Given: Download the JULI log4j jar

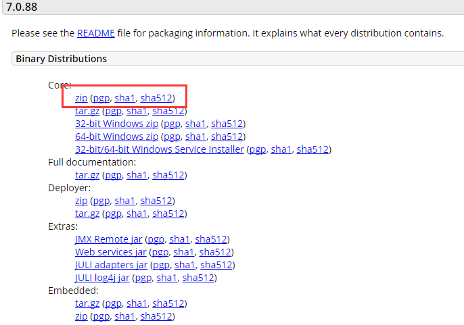Looking at the screenshot, I should [x=102, y=278].
